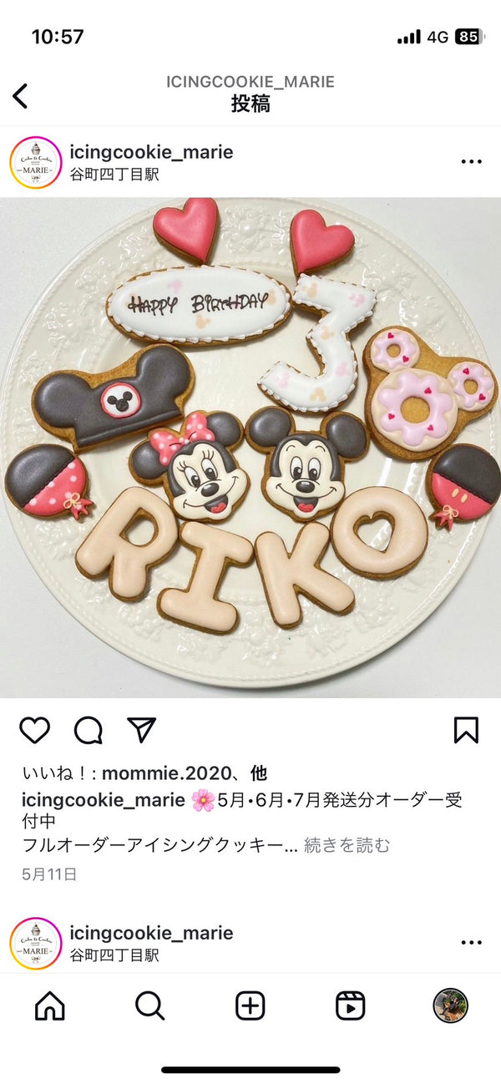Open the Search tab
Image resolution: width=501 pixels, height=1084 pixels.
(x=150, y=1005)
